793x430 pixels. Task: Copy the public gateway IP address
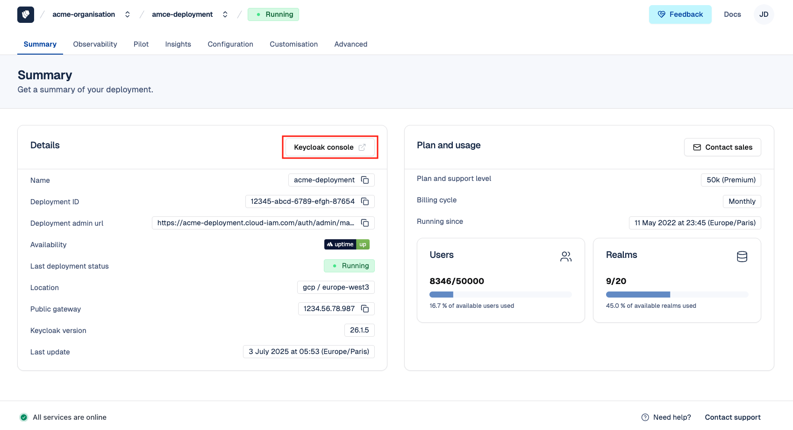tap(365, 309)
